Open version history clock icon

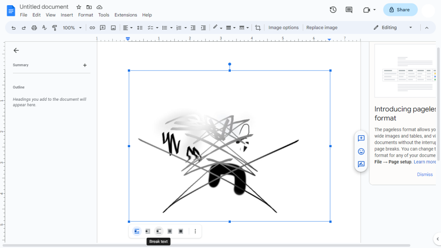coord(333,9)
